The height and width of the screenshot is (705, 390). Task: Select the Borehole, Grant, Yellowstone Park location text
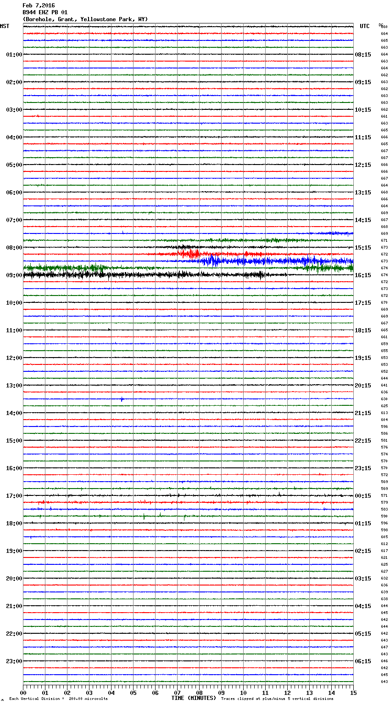(85, 19)
